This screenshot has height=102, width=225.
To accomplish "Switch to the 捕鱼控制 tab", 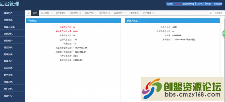I will (x=89, y=13).
